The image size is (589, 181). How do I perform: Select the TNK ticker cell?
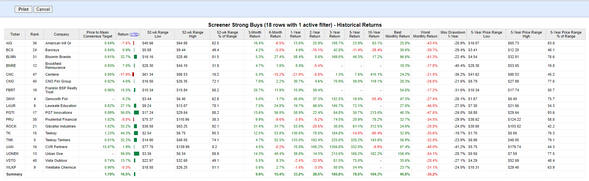10,140
